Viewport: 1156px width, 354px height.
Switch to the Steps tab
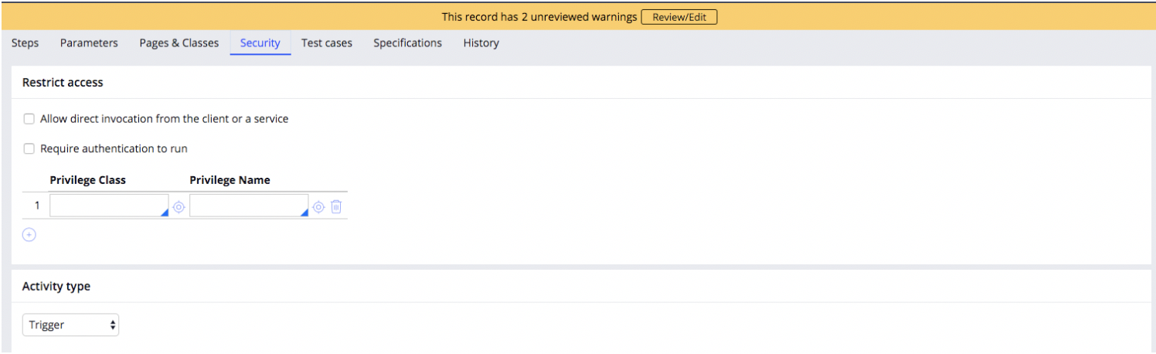coord(25,43)
